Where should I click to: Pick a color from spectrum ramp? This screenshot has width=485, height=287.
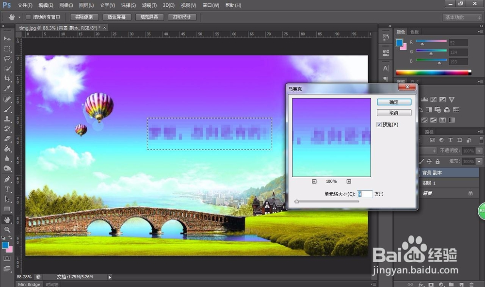434,73
